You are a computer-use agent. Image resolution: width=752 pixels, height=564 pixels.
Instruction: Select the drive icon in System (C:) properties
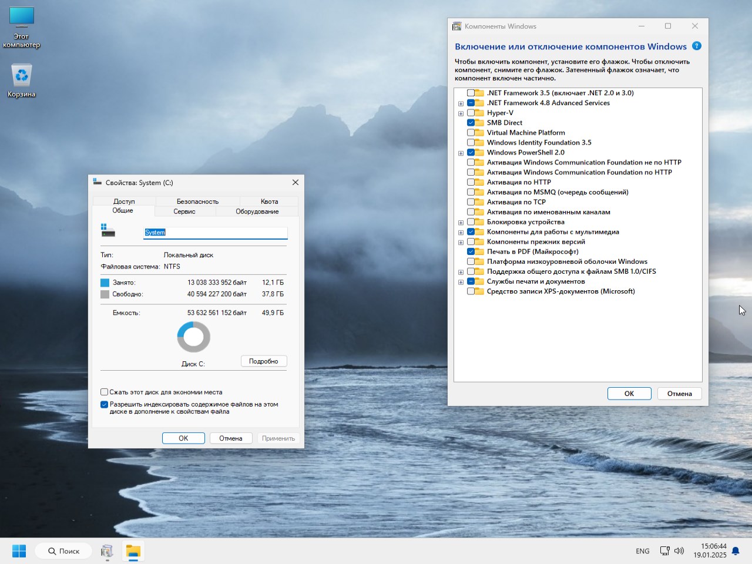(108, 230)
